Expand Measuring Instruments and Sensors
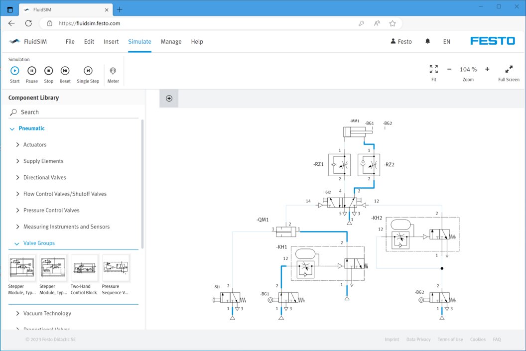 18,227
